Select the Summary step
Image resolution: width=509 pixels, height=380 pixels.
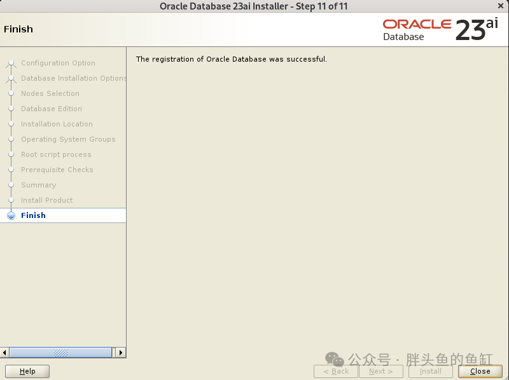click(x=39, y=185)
